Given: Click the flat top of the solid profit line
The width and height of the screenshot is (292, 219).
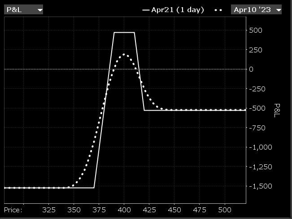Looking at the screenshot, I should [x=124, y=33].
